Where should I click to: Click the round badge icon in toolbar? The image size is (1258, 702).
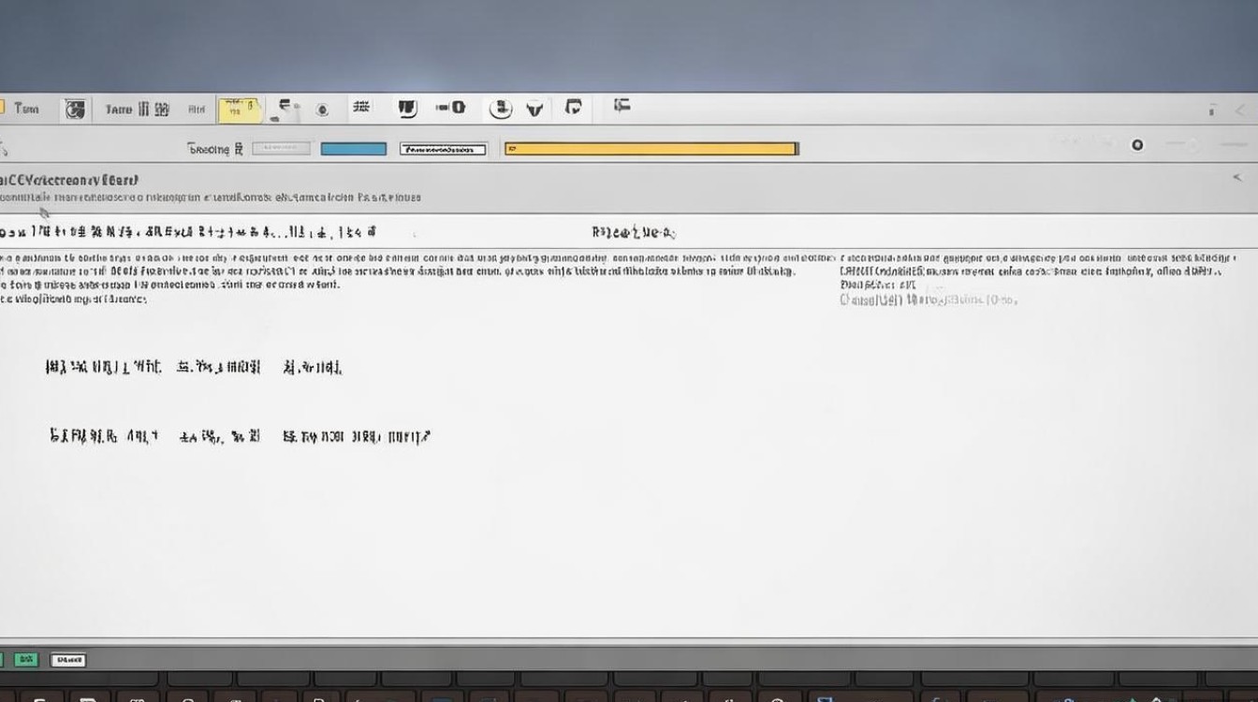pyautogui.click(x=501, y=109)
